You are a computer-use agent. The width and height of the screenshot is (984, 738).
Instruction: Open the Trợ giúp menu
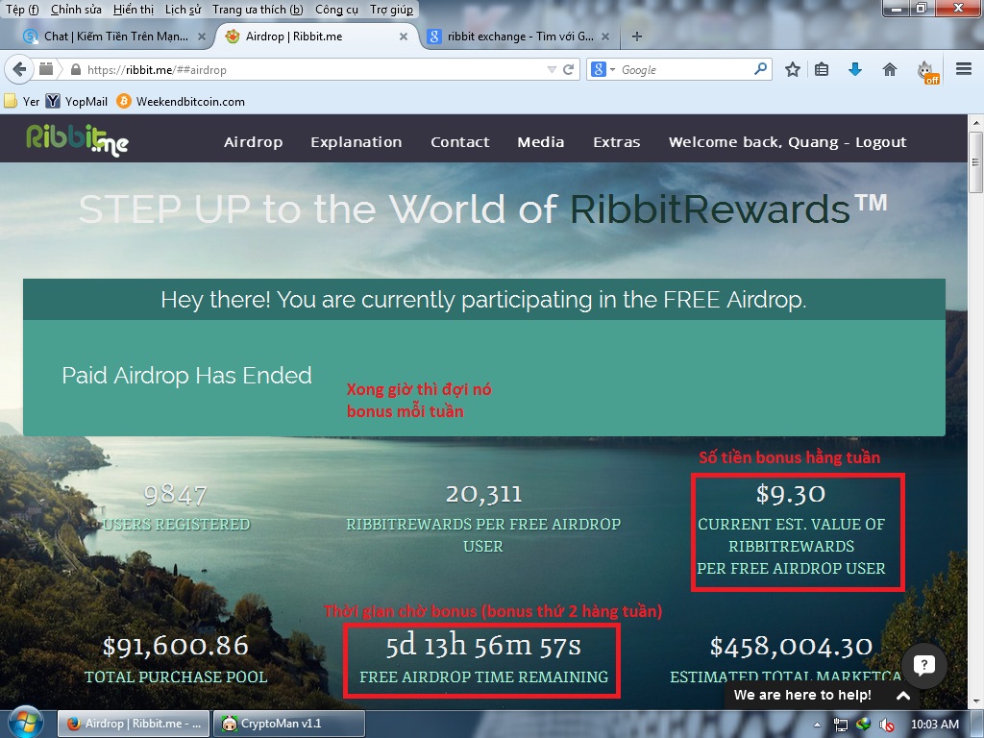pyautogui.click(x=392, y=10)
